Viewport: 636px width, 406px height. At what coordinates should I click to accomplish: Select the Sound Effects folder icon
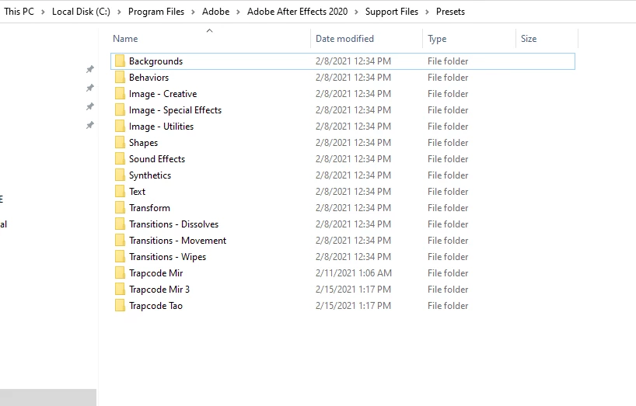click(x=120, y=158)
